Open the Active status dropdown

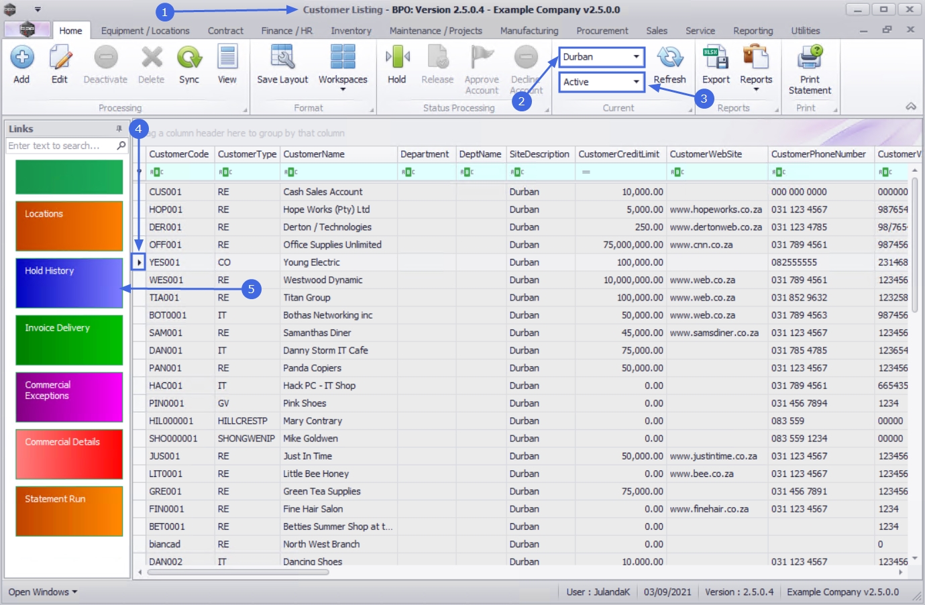tap(636, 82)
